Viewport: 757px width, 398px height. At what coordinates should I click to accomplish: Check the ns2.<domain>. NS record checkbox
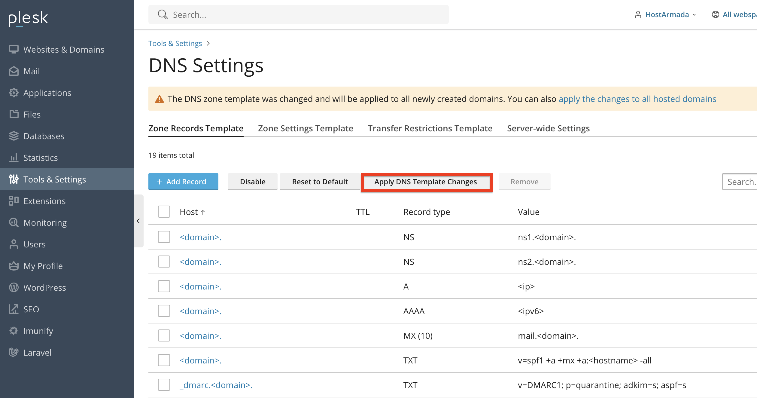(x=164, y=262)
